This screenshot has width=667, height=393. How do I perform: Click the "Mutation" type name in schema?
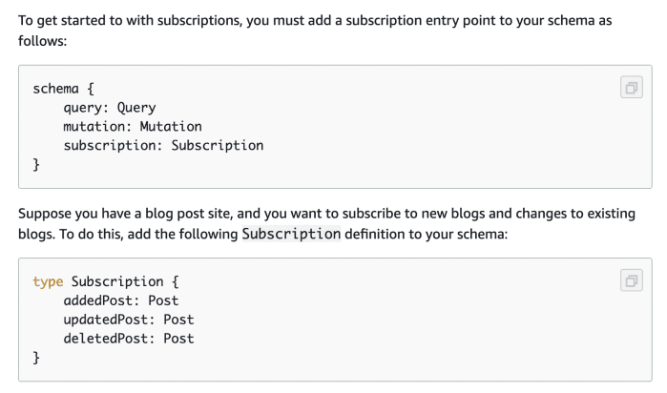171,127
